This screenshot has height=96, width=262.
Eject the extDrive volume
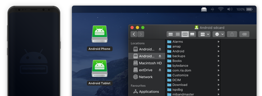(160, 70)
